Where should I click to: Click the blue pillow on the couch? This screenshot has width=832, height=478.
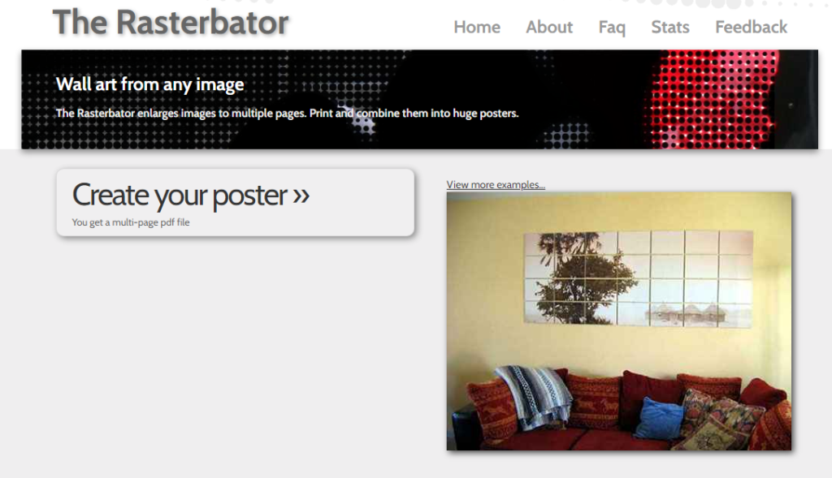pyautogui.click(x=658, y=418)
